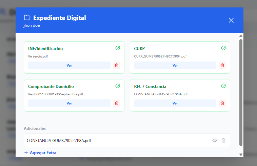The height and width of the screenshot is (166, 257).
Task: Delete the RFC / Constancia document
Action: 222,103
